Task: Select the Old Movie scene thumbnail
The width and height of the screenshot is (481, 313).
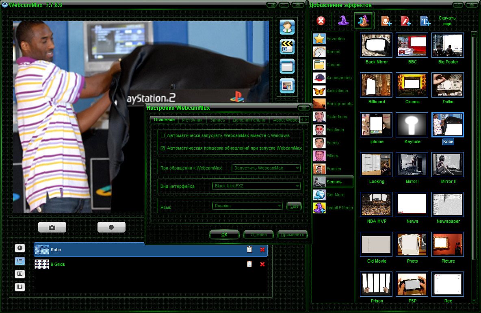Action: tap(376, 244)
